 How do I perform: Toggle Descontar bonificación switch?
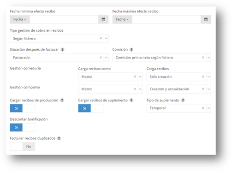point(23,127)
